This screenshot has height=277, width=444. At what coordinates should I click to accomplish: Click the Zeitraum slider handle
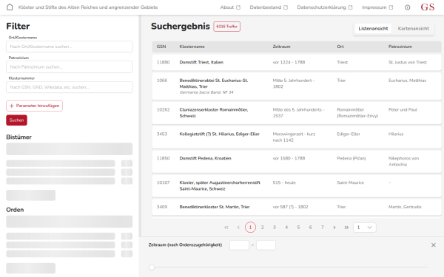[x=152, y=267]
